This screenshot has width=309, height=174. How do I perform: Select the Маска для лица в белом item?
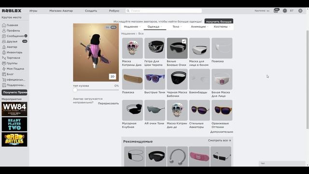tap(199, 48)
